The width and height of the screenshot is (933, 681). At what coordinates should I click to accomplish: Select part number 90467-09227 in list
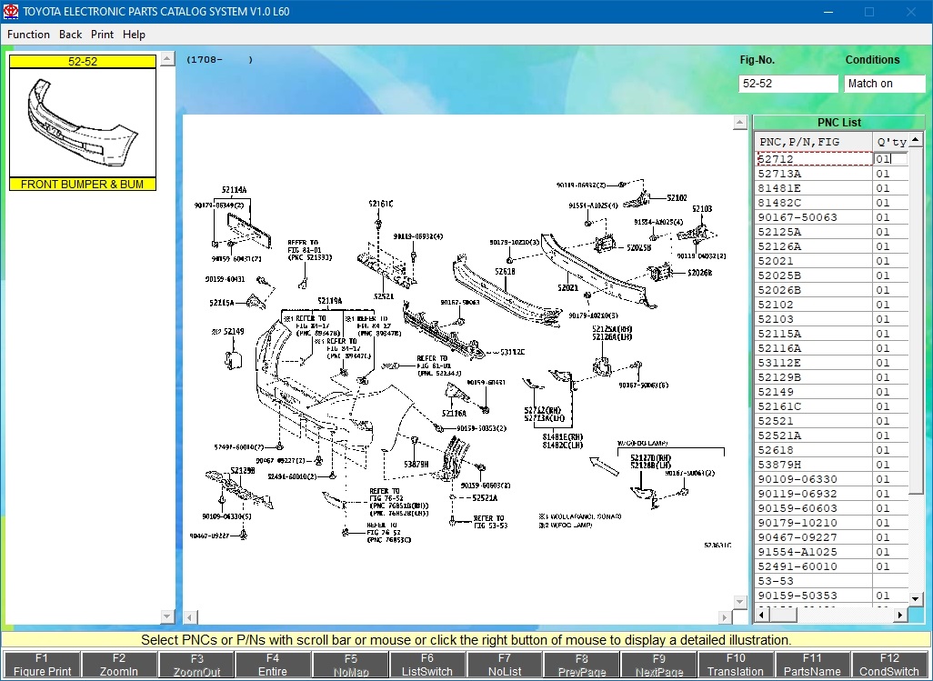[x=814, y=537]
